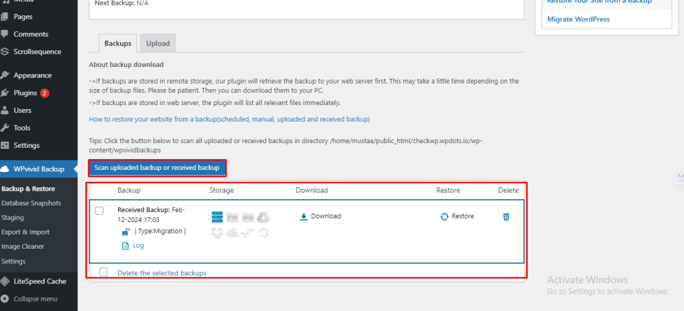Click the trash icon to delete backup
The height and width of the screenshot is (311, 684).
click(506, 217)
